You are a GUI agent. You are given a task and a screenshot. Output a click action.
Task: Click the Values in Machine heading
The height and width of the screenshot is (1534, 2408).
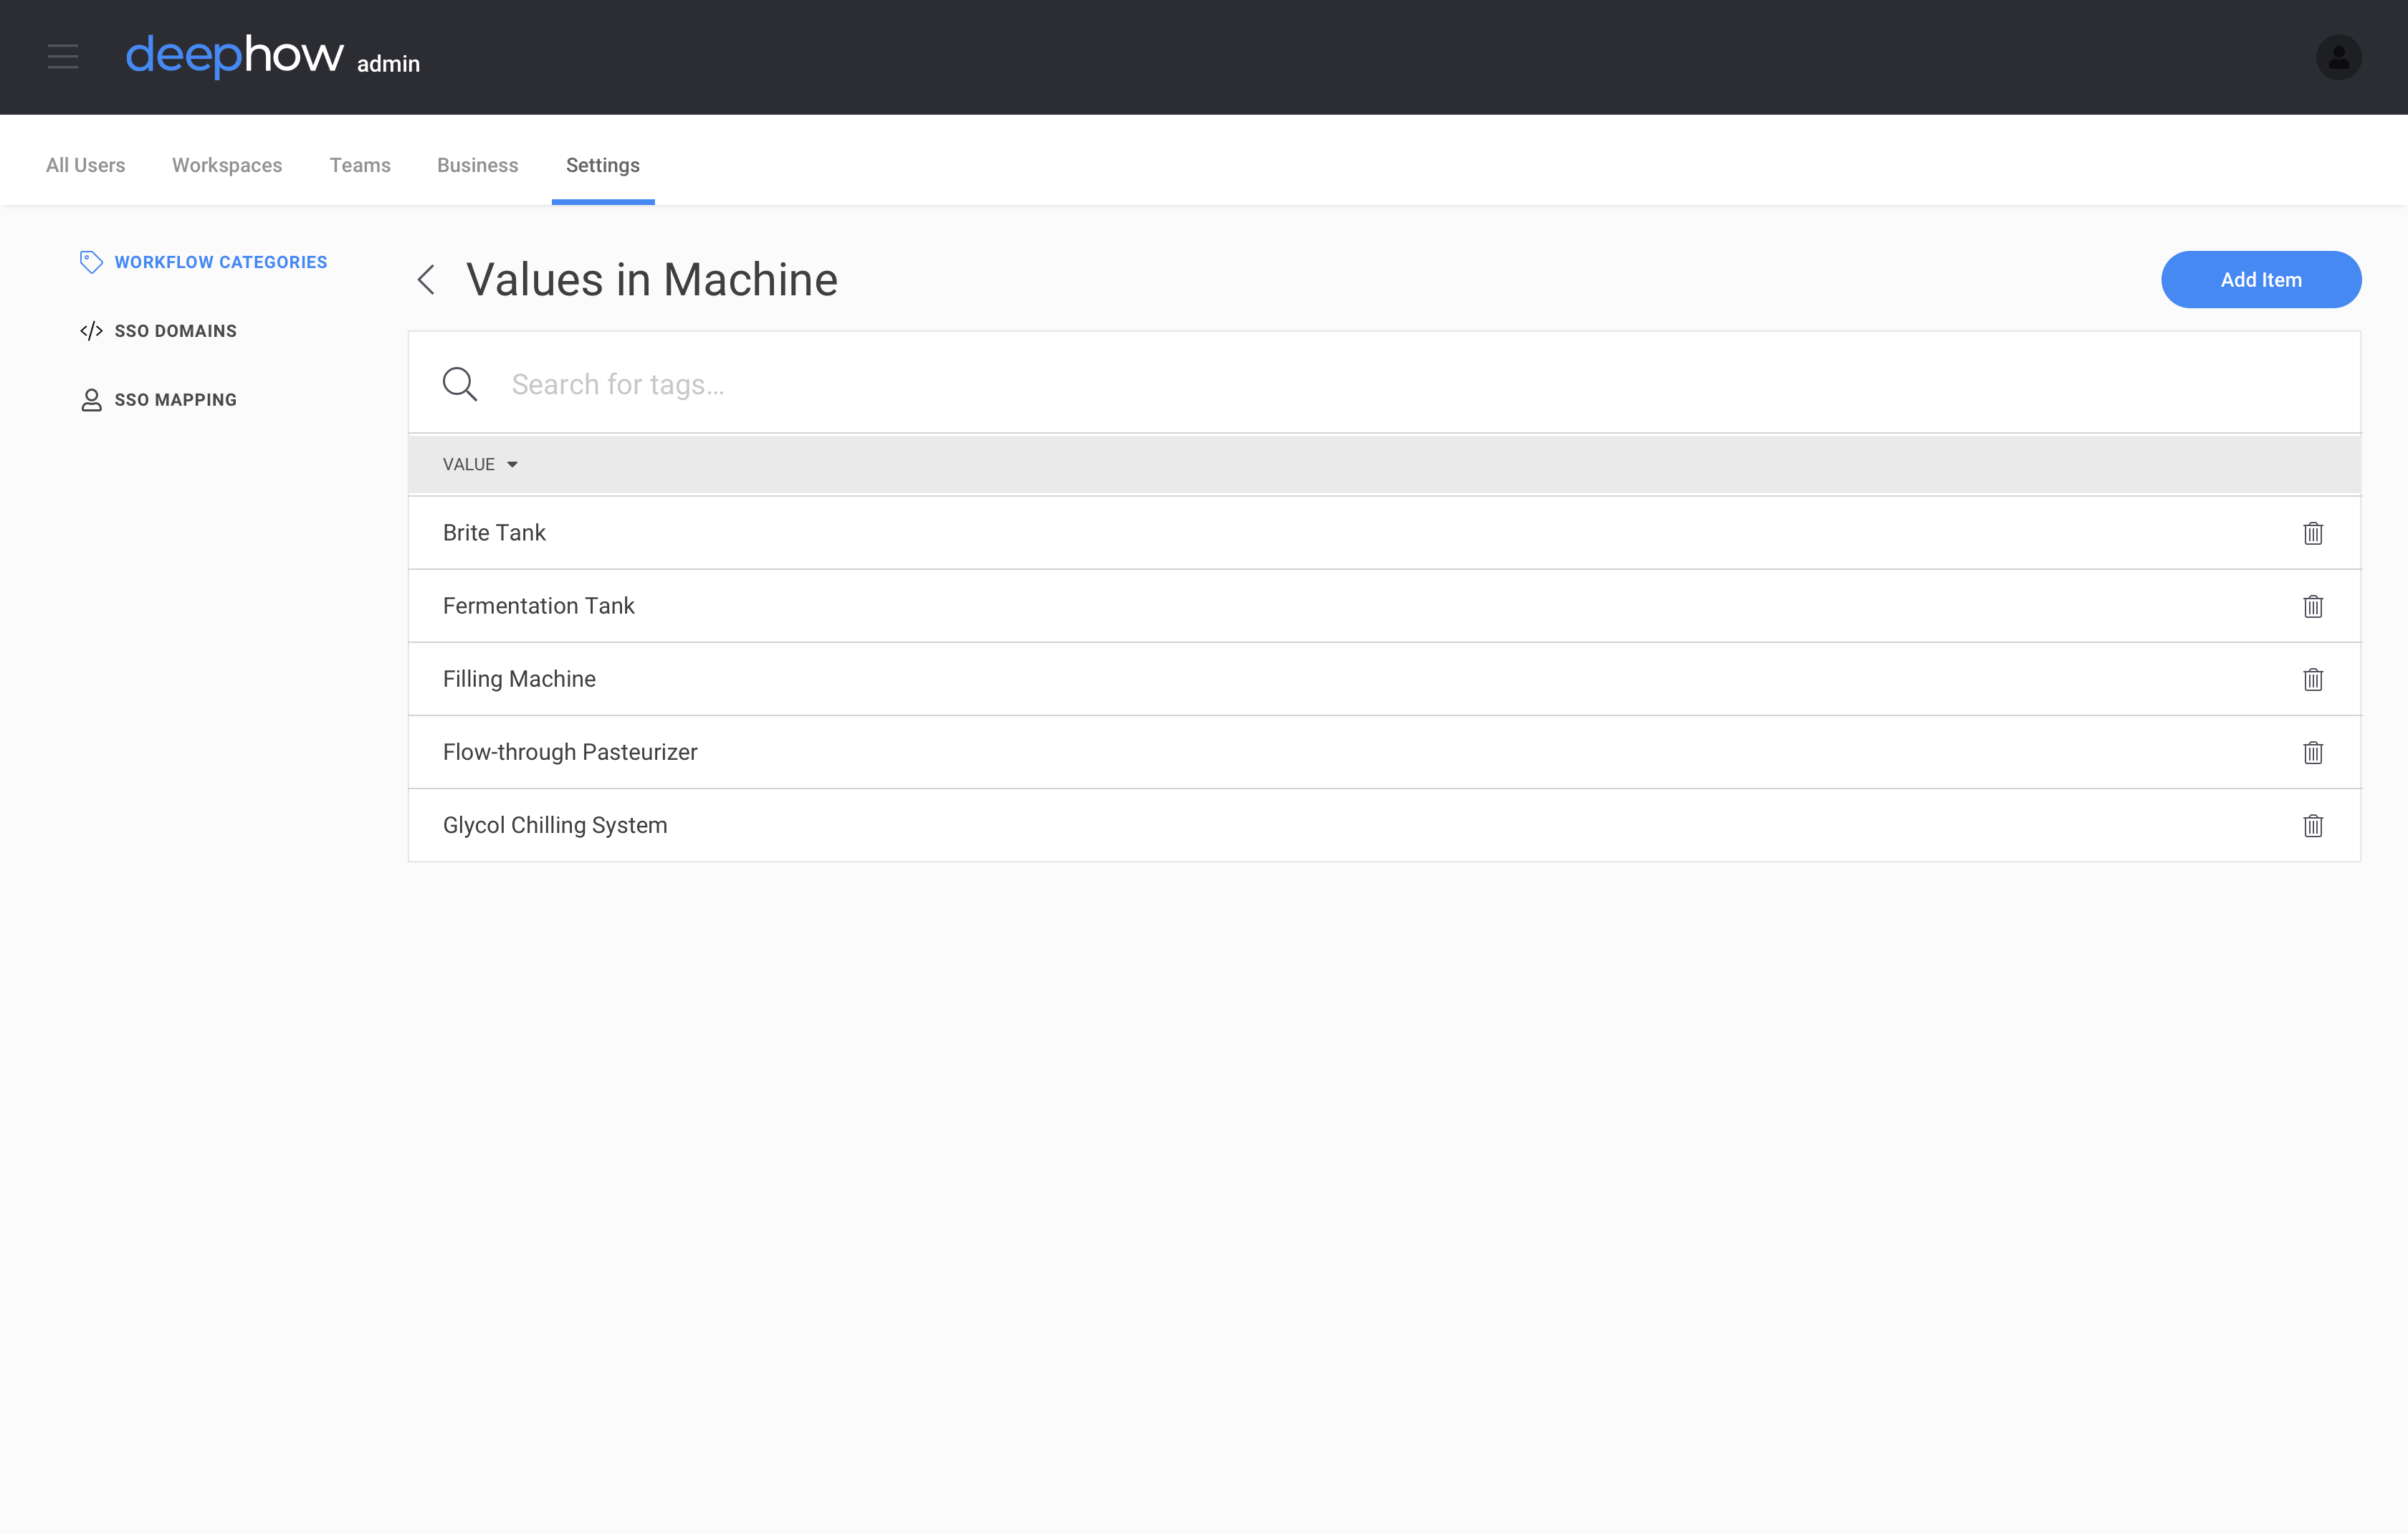pos(652,280)
